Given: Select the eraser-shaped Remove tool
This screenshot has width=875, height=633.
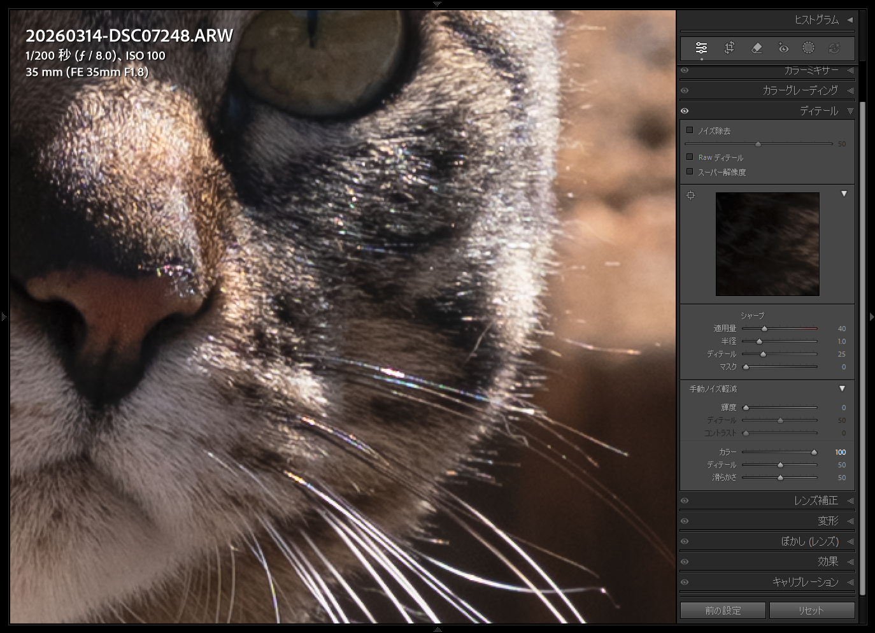Looking at the screenshot, I should [x=757, y=48].
